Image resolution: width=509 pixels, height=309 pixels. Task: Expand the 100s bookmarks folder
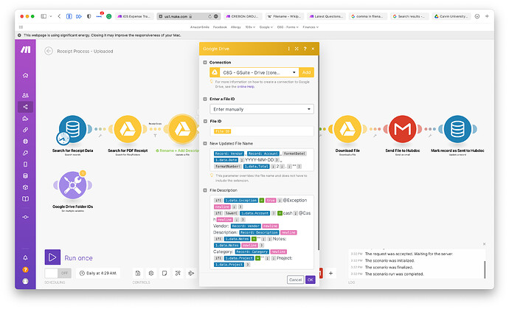coord(250,27)
